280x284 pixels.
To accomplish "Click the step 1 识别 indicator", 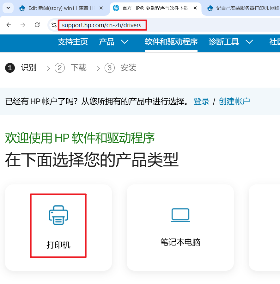I will (x=21, y=68).
